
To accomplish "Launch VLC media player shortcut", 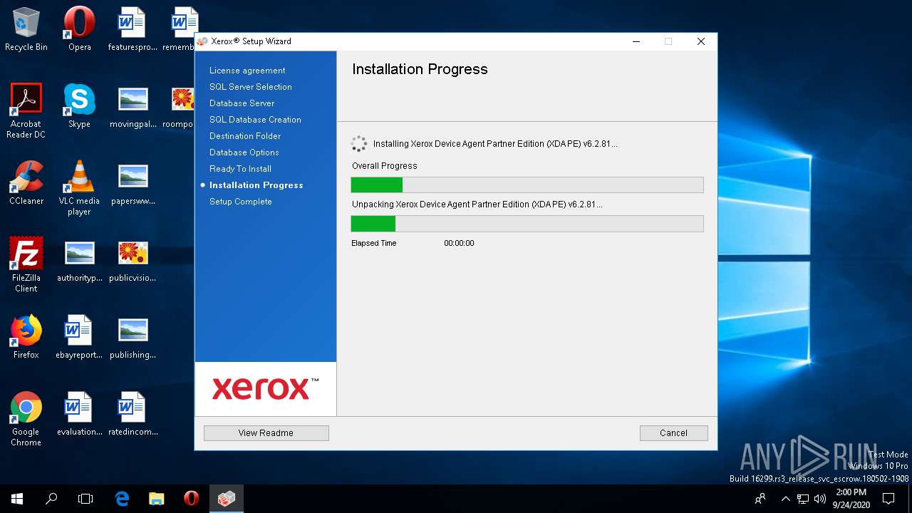I will [79, 188].
